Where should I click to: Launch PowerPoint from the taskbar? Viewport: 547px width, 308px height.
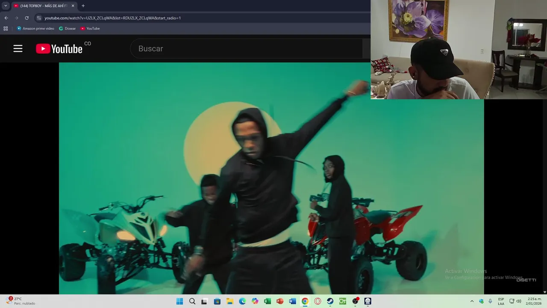click(x=280, y=301)
